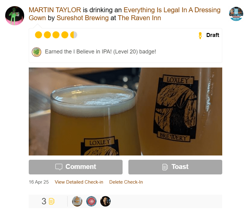Open the first toaster's beer glass avatar
This screenshot has width=247, height=212.
77,201
